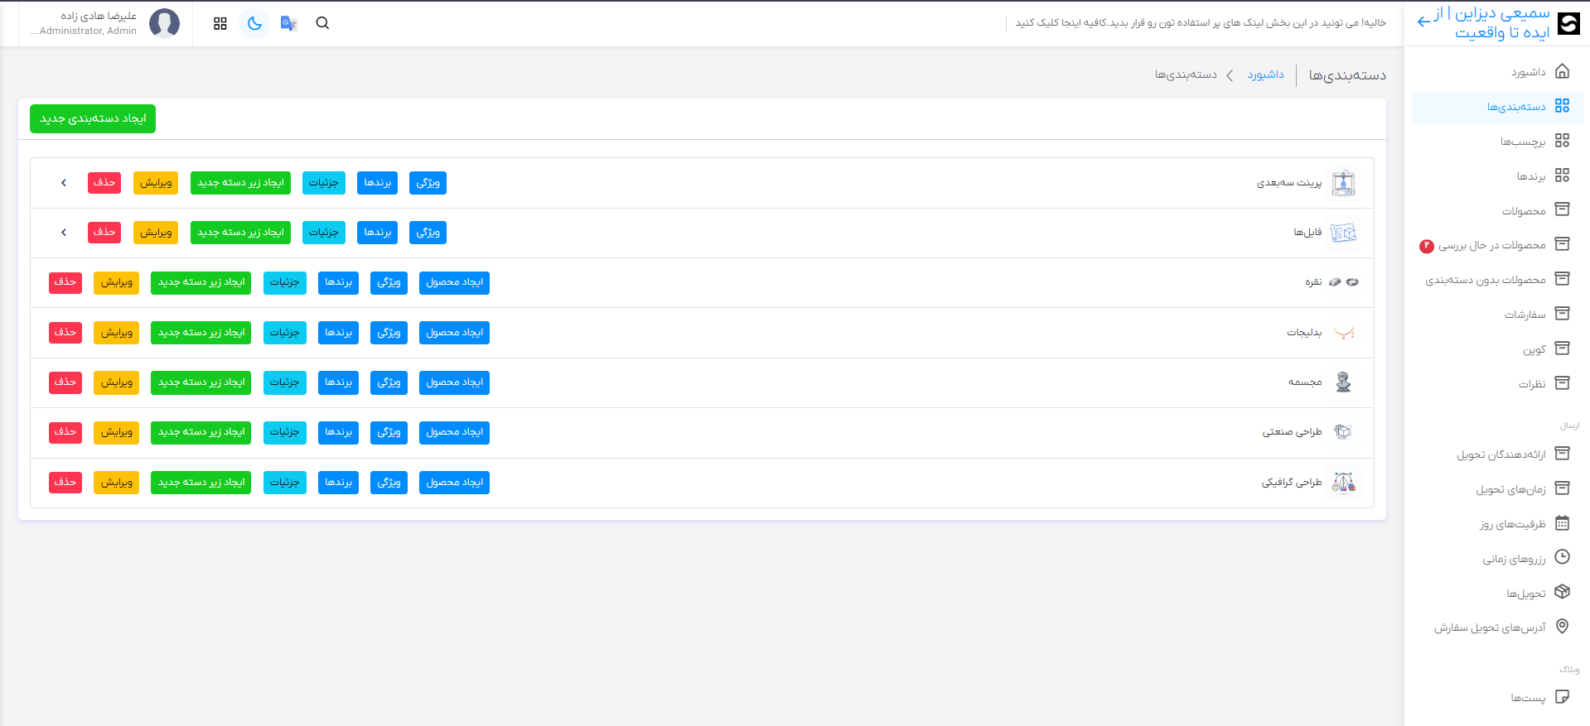Click the red notification badge showing 2

coord(1426,246)
